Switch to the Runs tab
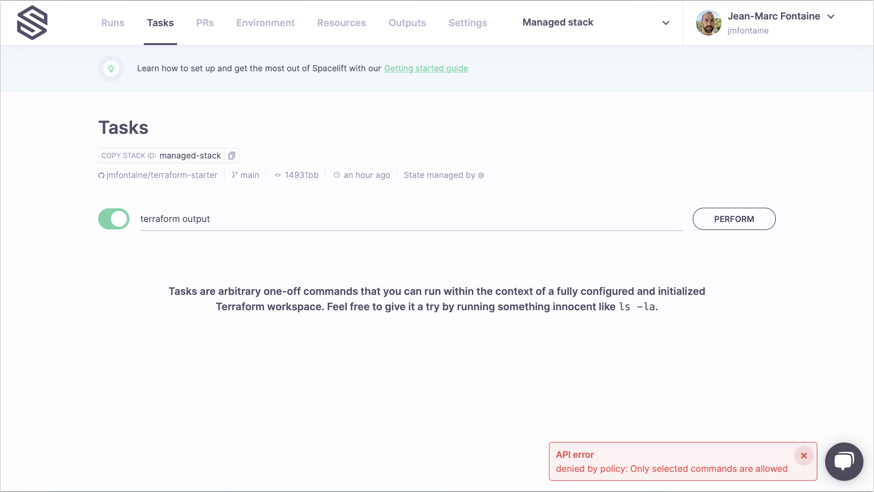Screen dimensions: 874x492 113,23
